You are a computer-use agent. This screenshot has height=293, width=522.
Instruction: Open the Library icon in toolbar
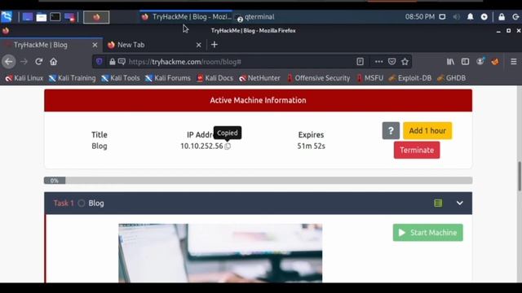(450, 62)
